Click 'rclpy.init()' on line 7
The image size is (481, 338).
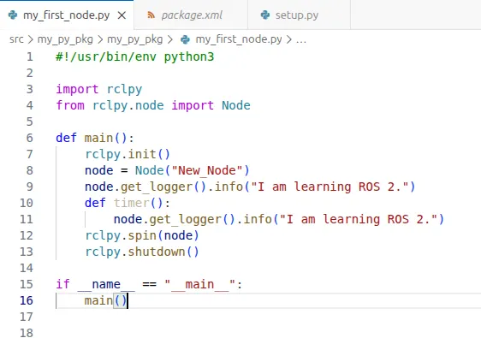coord(128,154)
